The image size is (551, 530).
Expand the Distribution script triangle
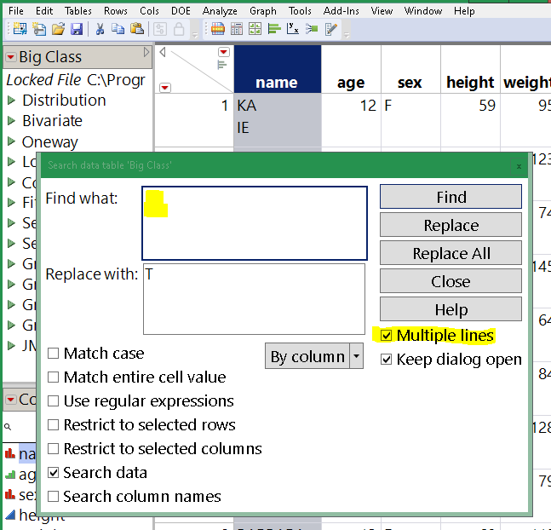pyautogui.click(x=11, y=101)
